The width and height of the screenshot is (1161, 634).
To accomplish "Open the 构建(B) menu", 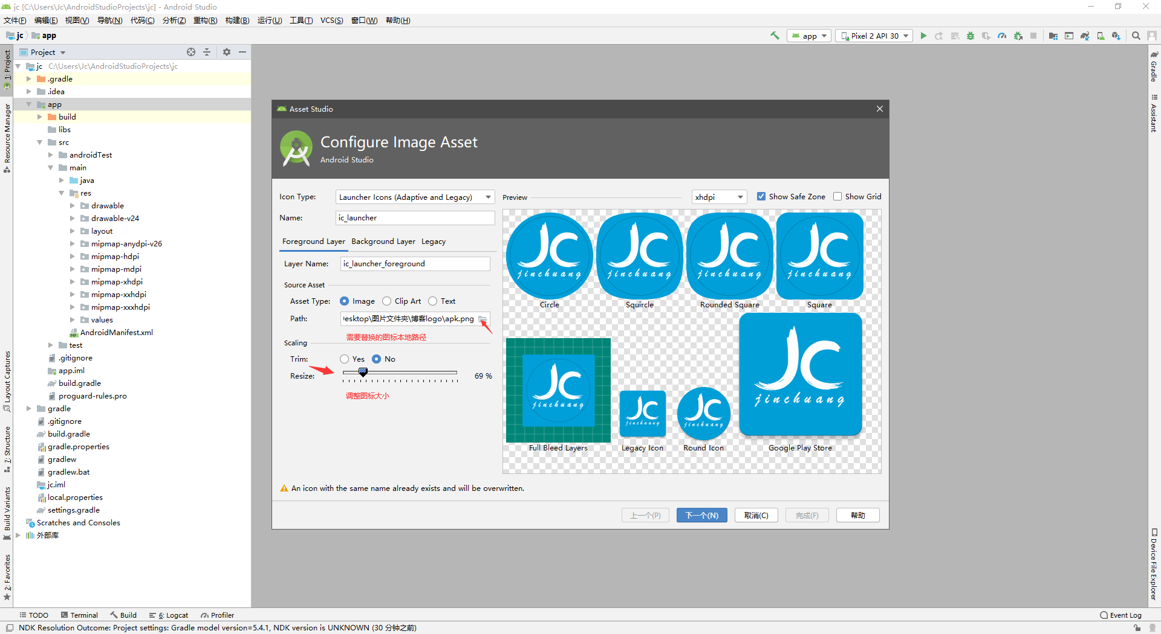I will (237, 20).
